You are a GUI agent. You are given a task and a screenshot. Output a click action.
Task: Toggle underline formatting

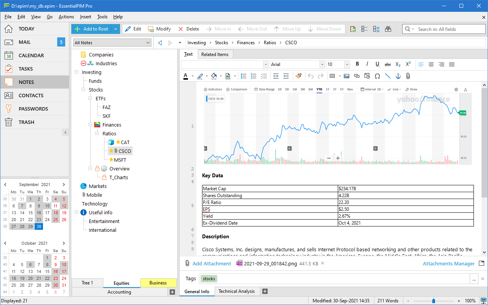click(x=377, y=64)
